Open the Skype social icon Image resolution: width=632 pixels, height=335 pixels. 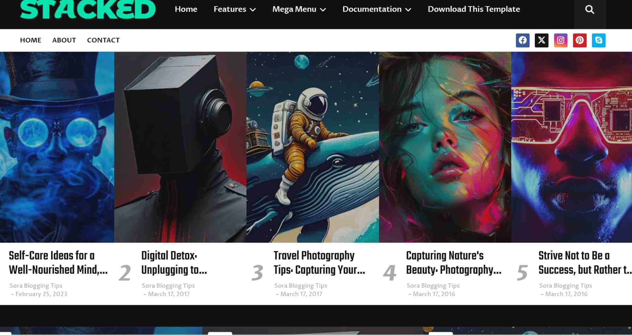(598, 40)
